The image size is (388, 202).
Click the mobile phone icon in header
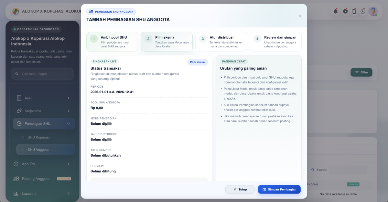[354, 11]
